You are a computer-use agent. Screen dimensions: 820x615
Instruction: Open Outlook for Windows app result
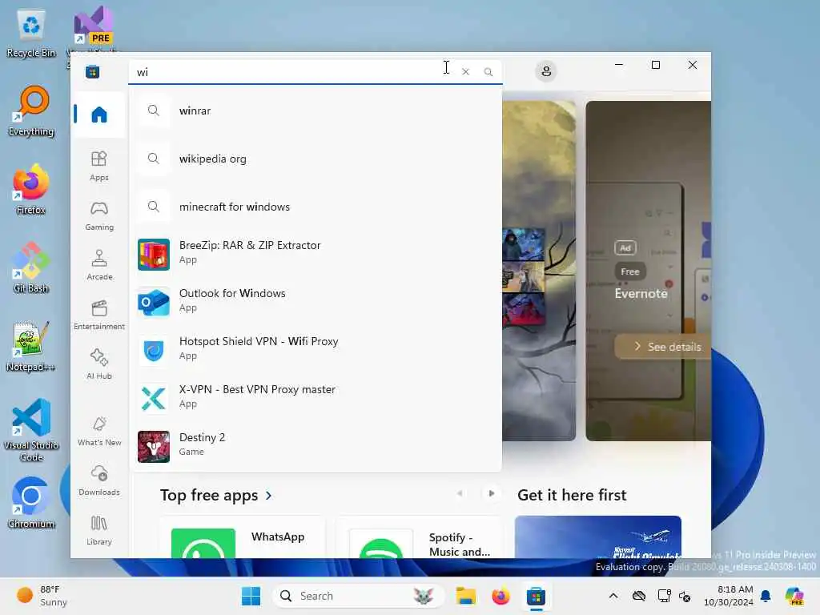(316, 302)
